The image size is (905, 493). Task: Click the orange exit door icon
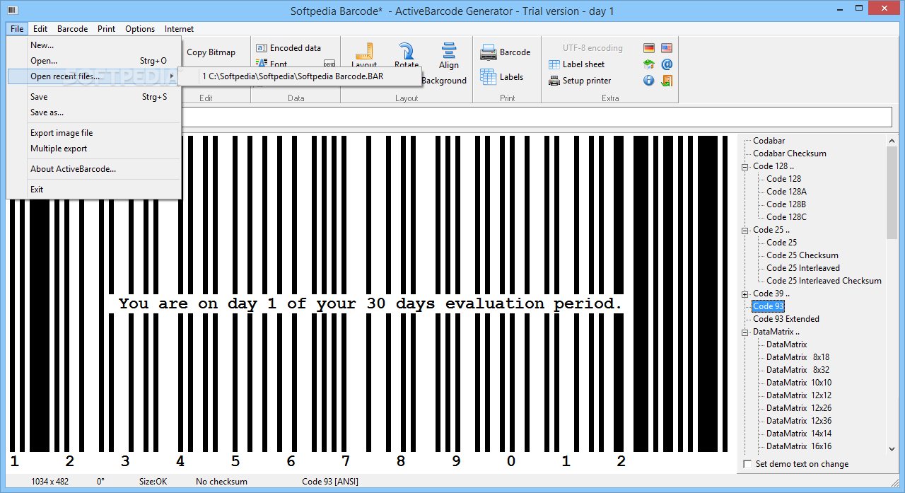(x=667, y=81)
